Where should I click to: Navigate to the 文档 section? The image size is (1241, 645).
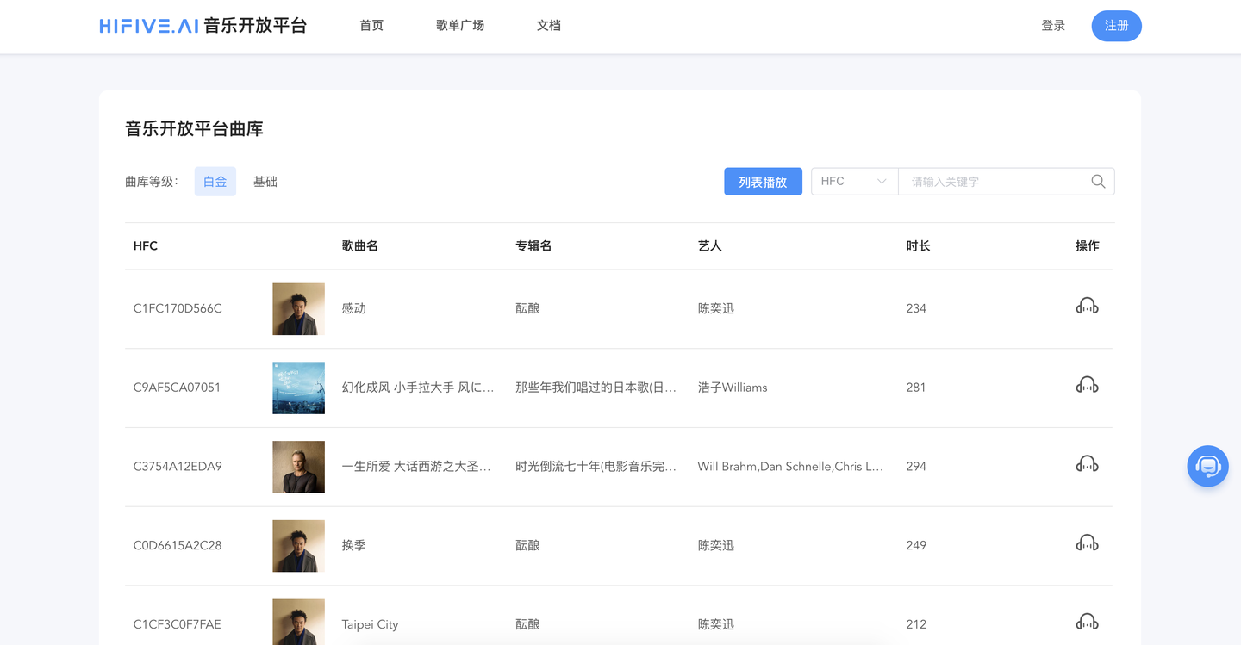click(x=549, y=26)
